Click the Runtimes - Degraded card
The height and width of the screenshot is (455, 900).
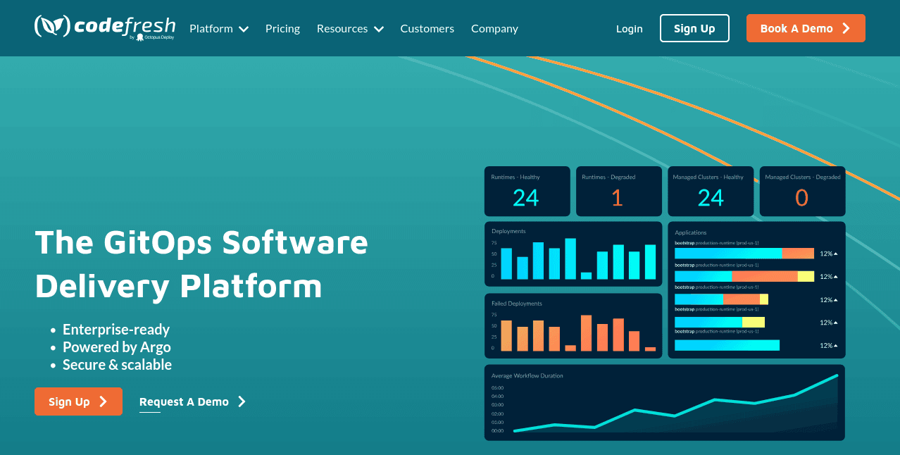[x=619, y=191]
